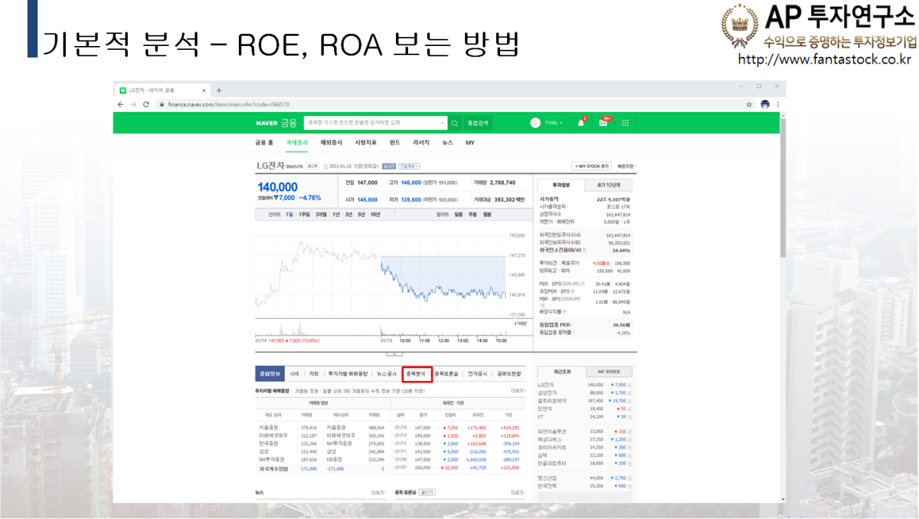This screenshot has height=519, width=919.
Task: Open the Naver mail envelope icon
Action: tap(603, 123)
